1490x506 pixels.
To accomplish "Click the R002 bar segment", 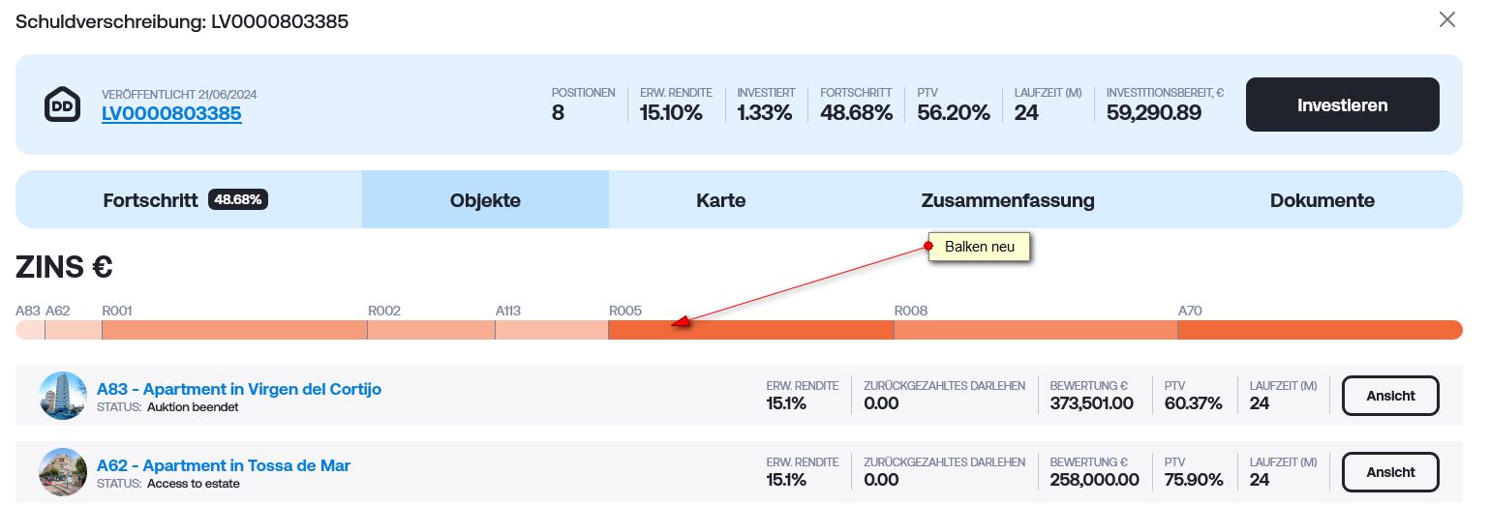I will pyautogui.click(x=431, y=330).
